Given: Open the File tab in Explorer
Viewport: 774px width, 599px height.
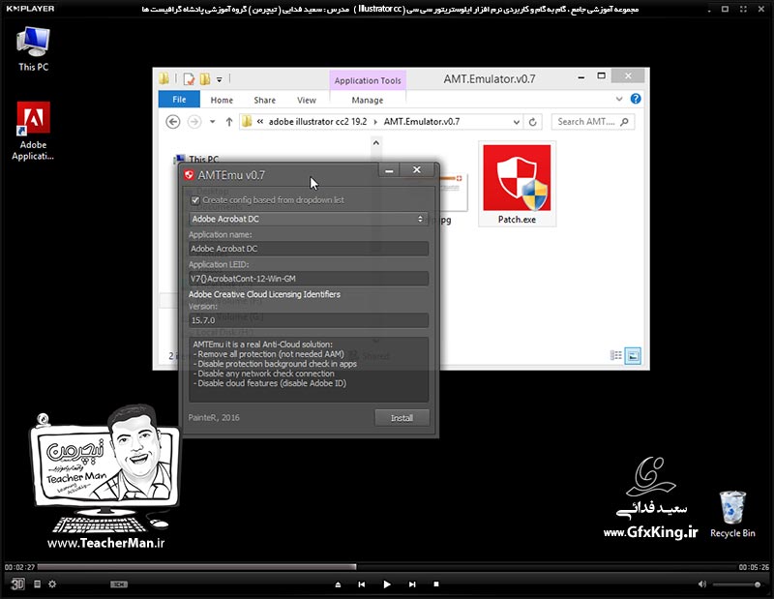Looking at the screenshot, I should pos(179,100).
